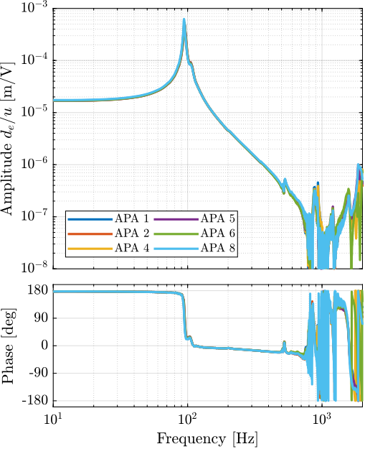Click the 10^3 frequency tick label
Image resolution: width=365 pixels, height=449 pixels.
(x=322, y=419)
